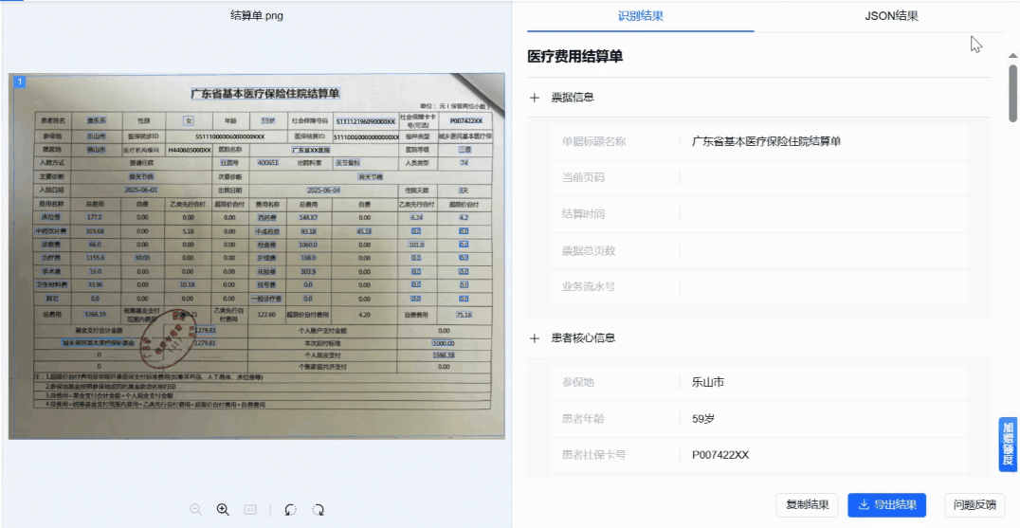Switch to the 识别结果 tab

[640, 16]
